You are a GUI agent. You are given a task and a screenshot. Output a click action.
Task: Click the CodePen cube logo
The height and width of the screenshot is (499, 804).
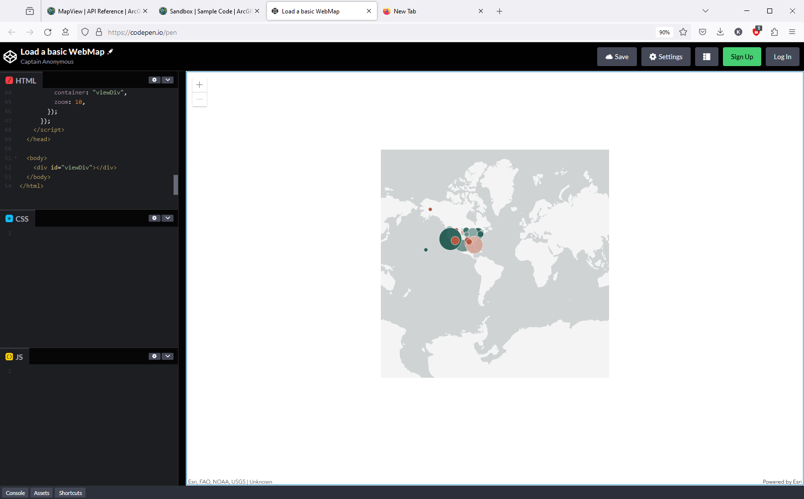pyautogui.click(x=10, y=56)
